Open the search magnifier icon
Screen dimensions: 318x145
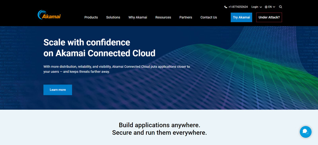[x=281, y=7]
